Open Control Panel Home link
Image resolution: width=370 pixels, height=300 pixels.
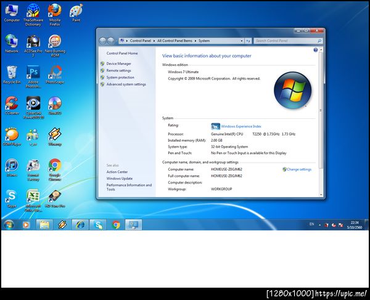click(122, 54)
